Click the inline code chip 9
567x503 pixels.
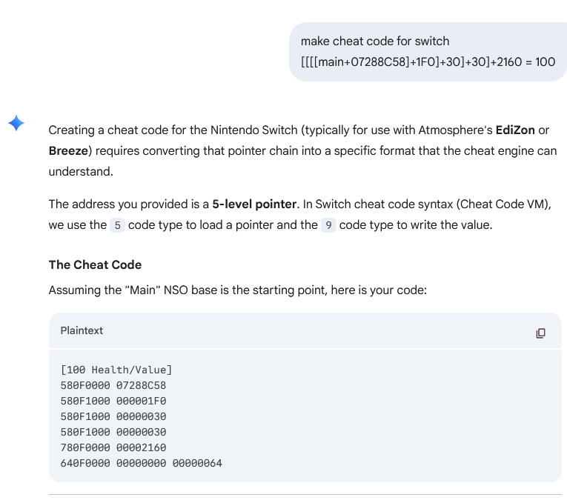coord(328,225)
